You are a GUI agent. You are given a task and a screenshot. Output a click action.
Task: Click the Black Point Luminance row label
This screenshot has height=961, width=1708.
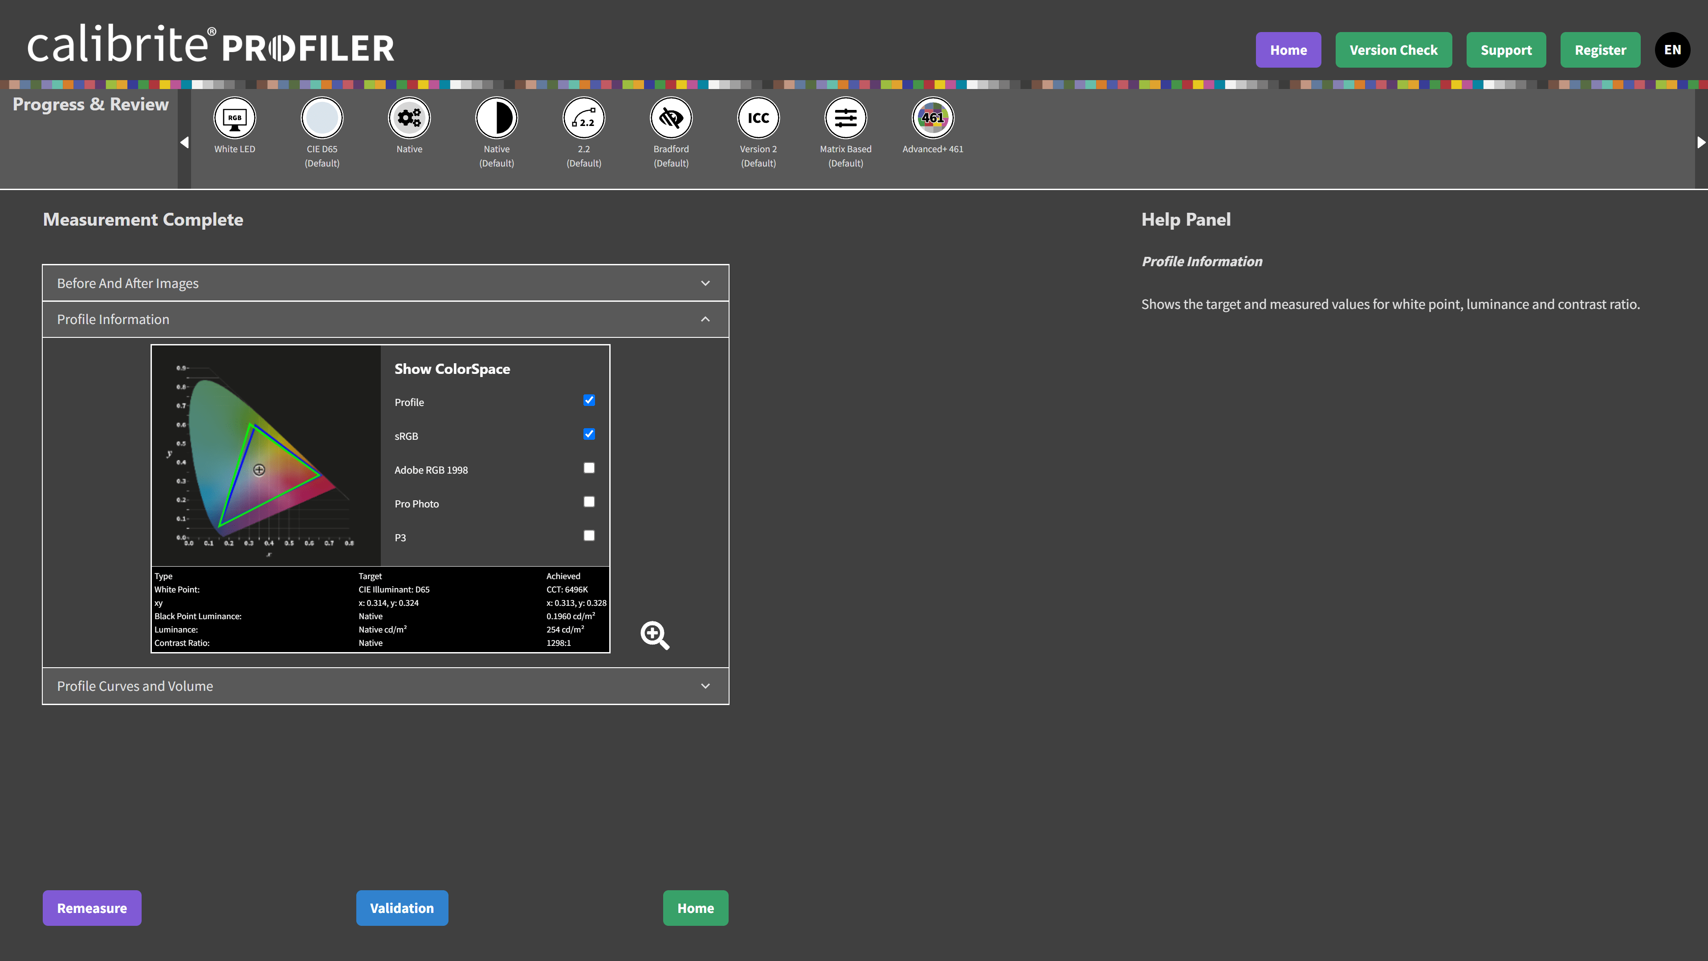[x=198, y=616]
